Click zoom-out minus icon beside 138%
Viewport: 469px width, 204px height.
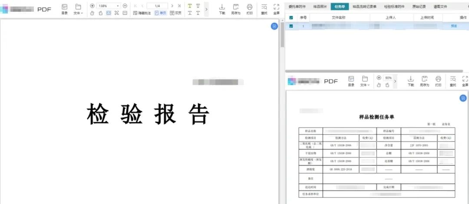point(125,6)
